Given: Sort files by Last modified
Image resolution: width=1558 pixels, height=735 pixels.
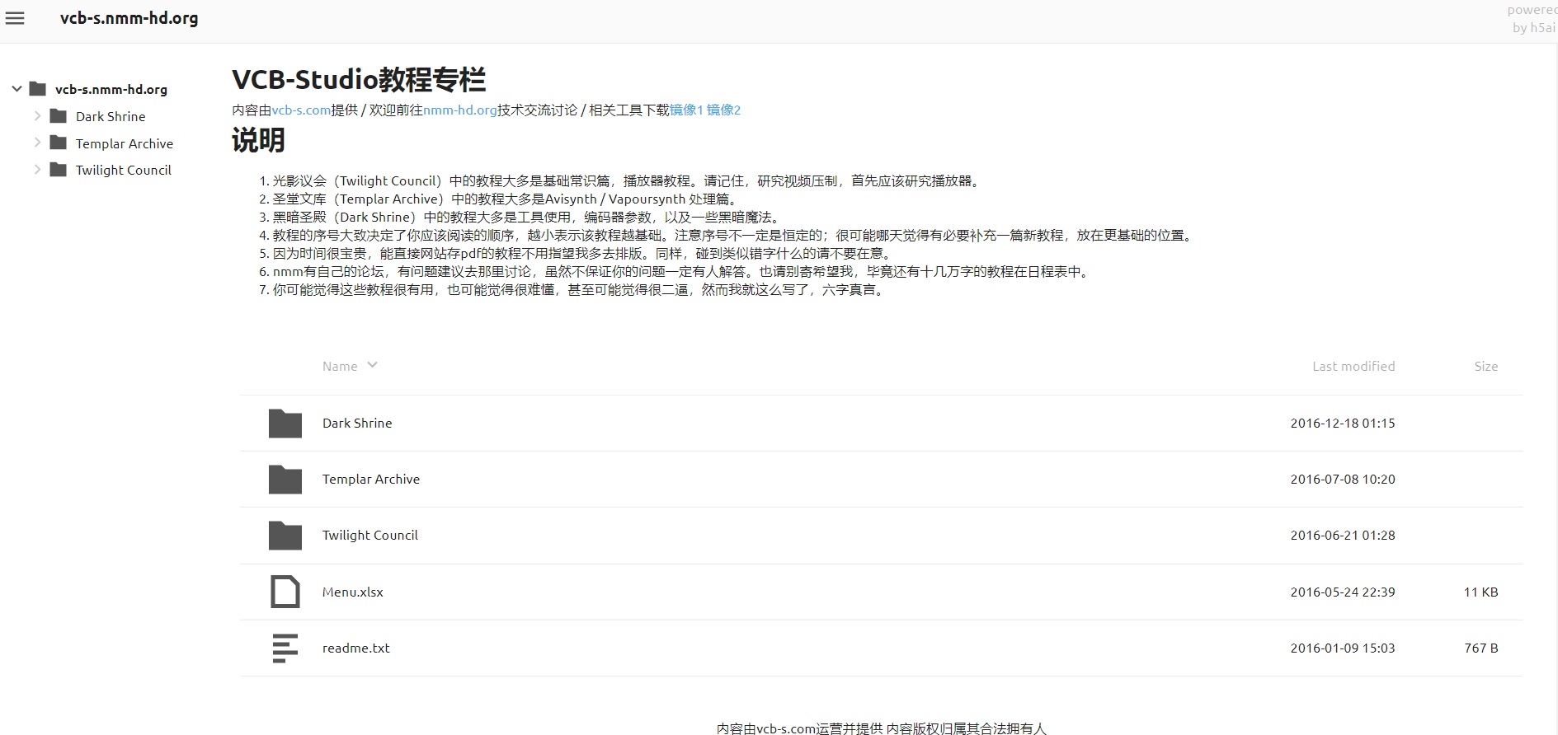Looking at the screenshot, I should pyautogui.click(x=1353, y=367).
